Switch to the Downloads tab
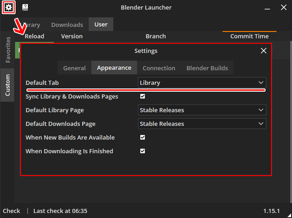Screen dimensions: 292x218 pos(67,25)
